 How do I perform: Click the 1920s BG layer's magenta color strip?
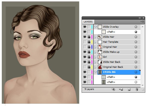pyautogui.click(x=92, y=72)
